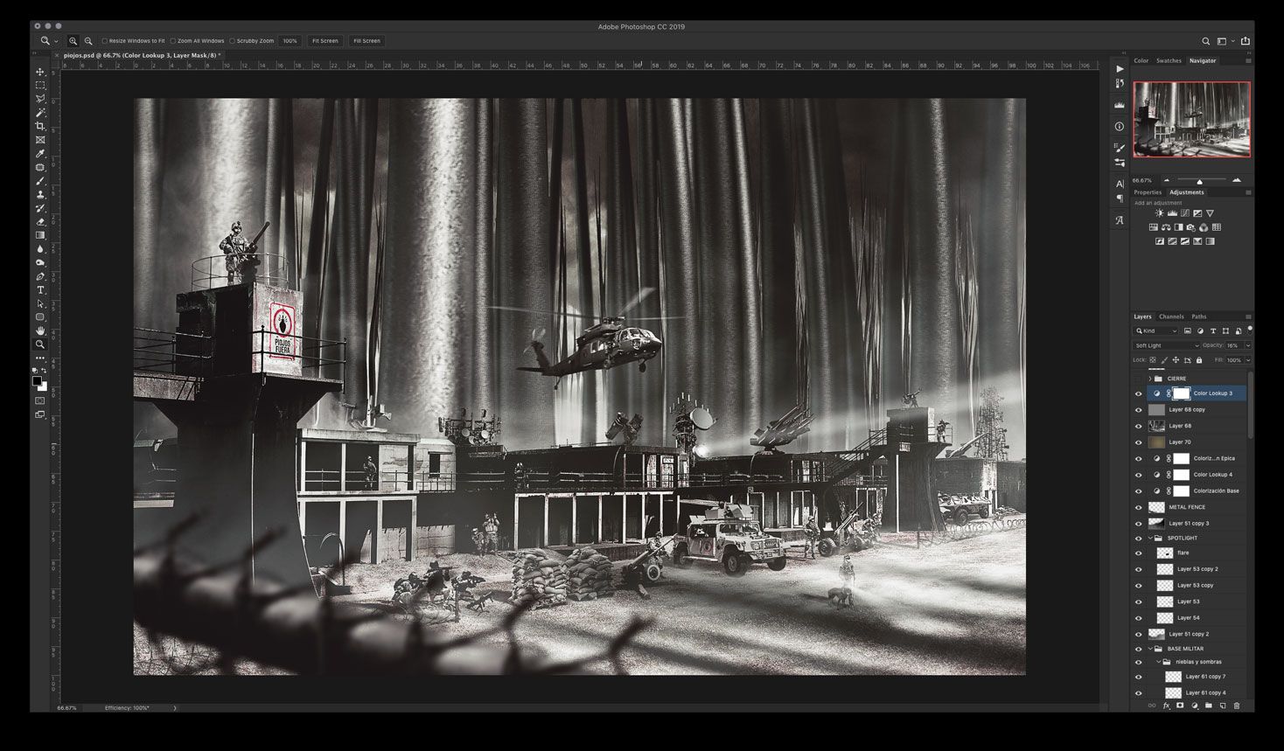Select the Clone Stamp tool
Screen dimensions: 1284x751
(40, 194)
